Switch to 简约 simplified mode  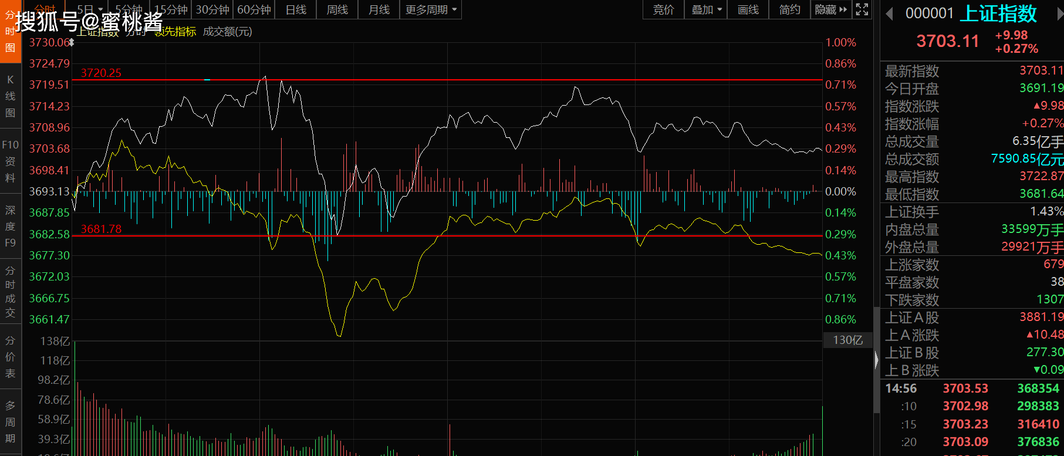coord(789,9)
